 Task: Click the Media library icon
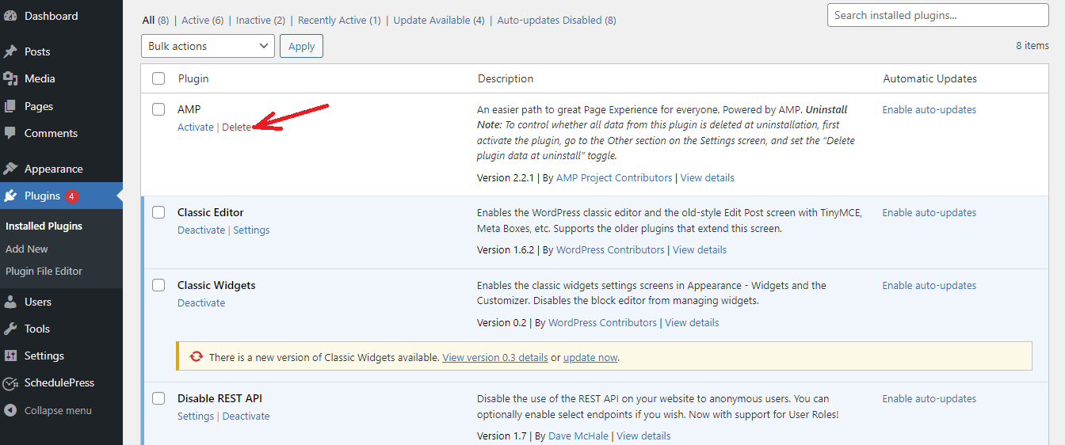[10, 78]
